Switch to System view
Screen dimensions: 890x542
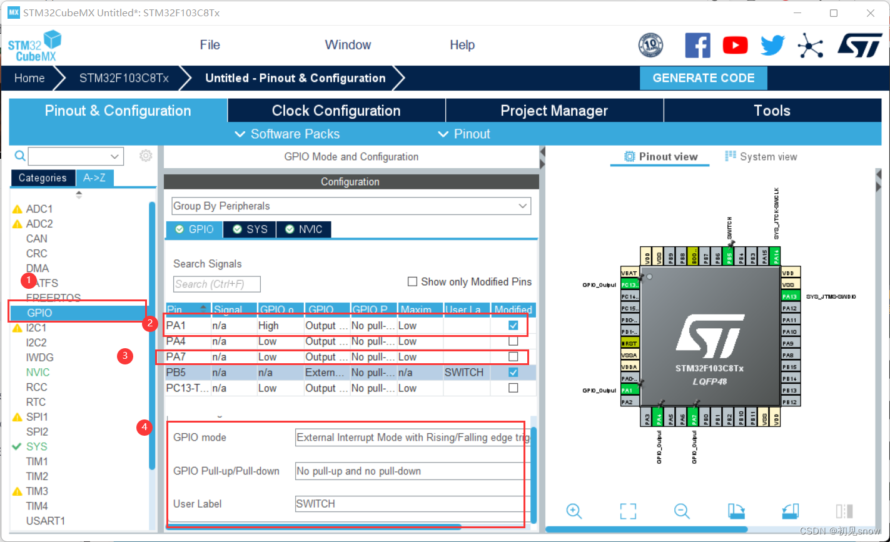[761, 156]
